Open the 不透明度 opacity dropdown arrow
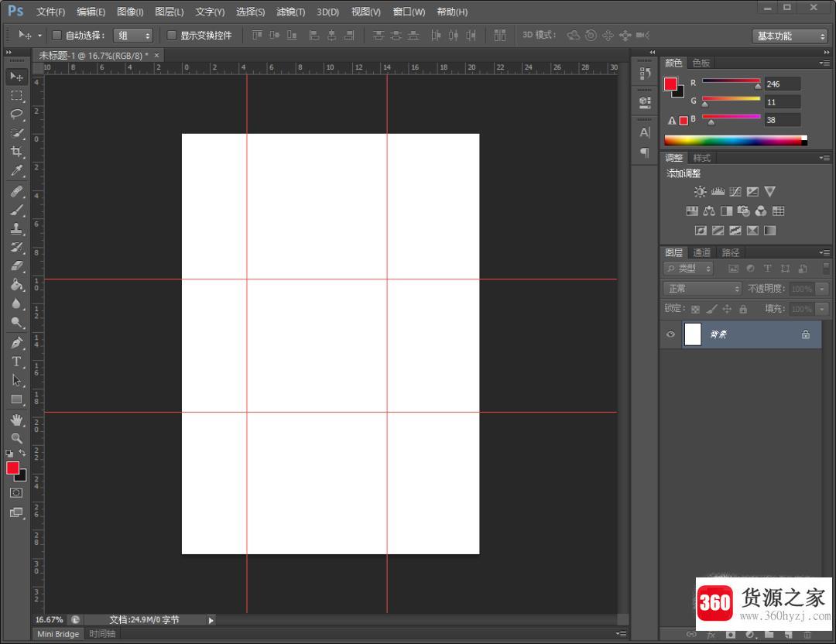836x644 pixels. 821,289
